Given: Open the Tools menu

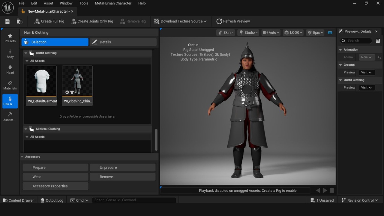Looking at the screenshot, I should click(x=84, y=3).
